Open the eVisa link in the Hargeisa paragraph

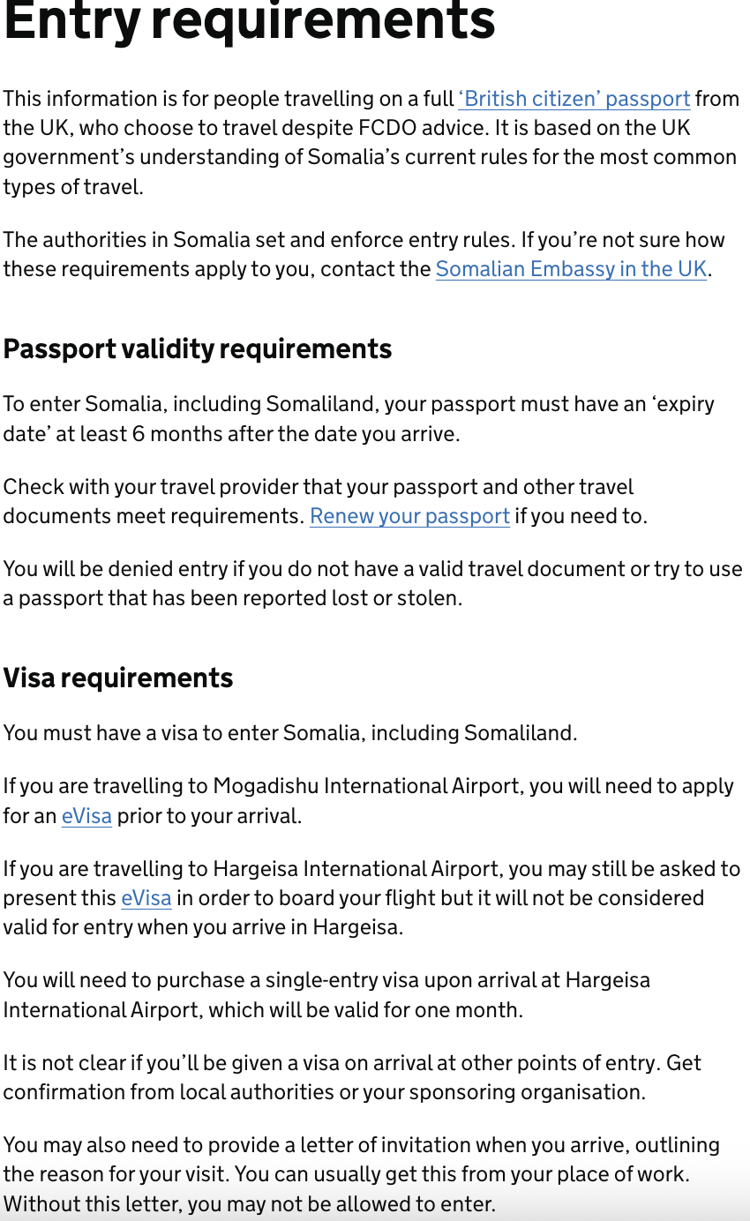click(146, 898)
